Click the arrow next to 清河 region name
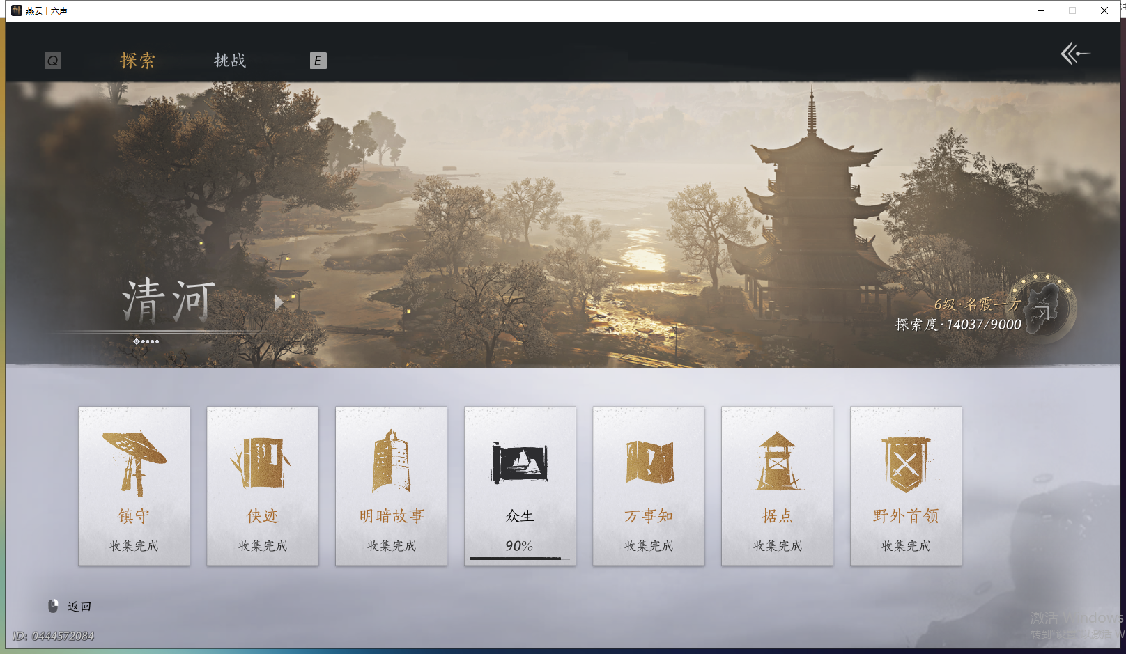 point(279,303)
